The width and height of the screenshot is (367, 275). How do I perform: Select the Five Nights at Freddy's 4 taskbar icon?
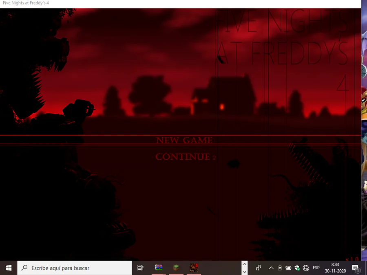(x=194, y=268)
